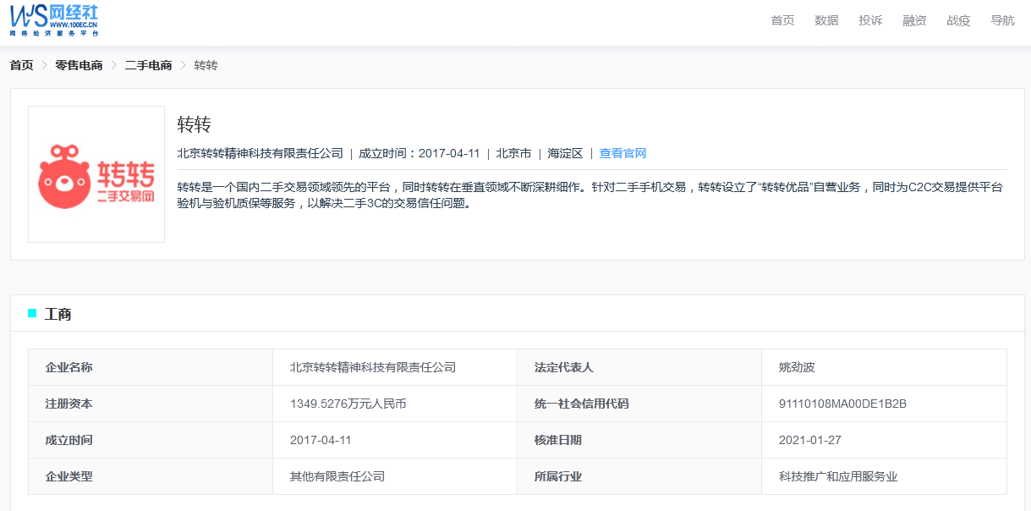1031x511 pixels.
Task: Click the 姚劲波 representative name
Action: [x=797, y=367]
